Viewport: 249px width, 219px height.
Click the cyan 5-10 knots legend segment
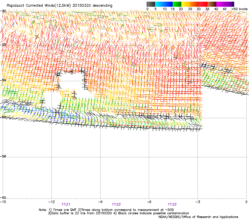pyautogui.click(x=159, y=4)
